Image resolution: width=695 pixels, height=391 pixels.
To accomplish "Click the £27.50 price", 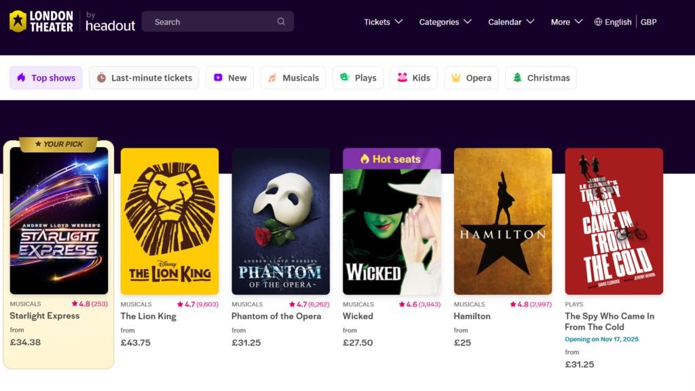I will (358, 343).
